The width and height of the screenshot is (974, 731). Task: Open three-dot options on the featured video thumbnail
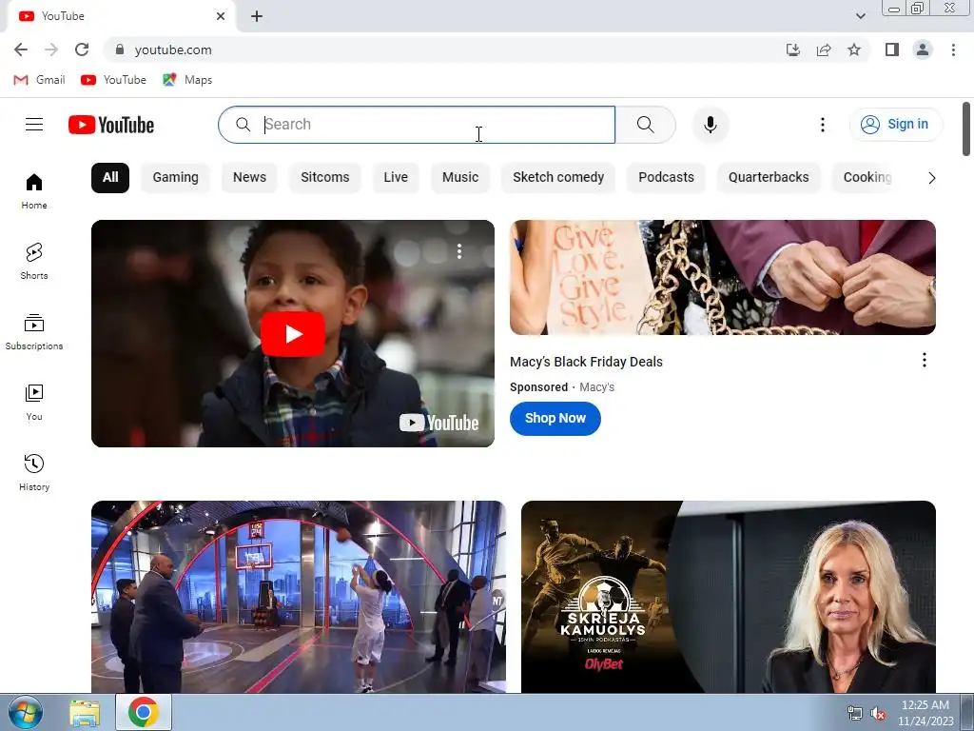click(459, 251)
